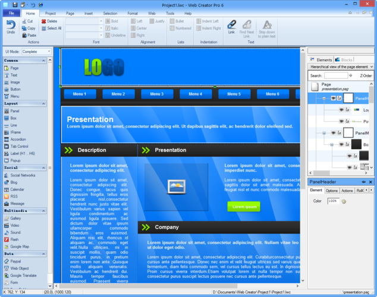Open Hierarchical view of page element dropdown
The height and width of the screenshot is (297, 377).
(x=341, y=67)
